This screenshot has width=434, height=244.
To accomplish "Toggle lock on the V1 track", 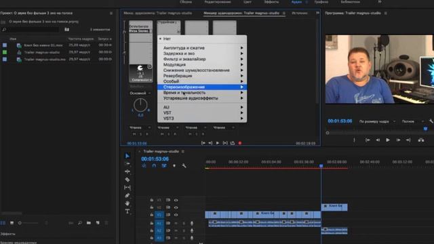I will 152,215.
